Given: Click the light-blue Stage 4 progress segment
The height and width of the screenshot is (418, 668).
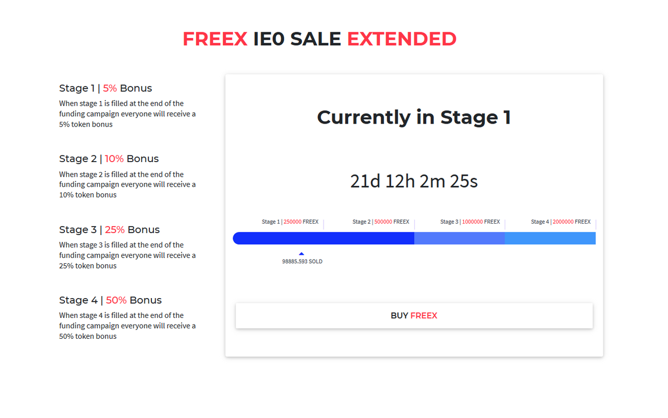Looking at the screenshot, I should 550,238.
